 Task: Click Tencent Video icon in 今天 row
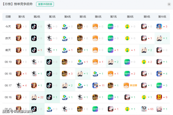point(65,26)
